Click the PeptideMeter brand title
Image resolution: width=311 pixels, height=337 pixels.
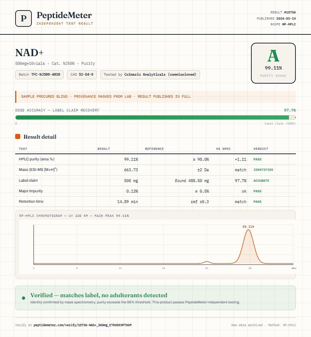(x=64, y=15)
